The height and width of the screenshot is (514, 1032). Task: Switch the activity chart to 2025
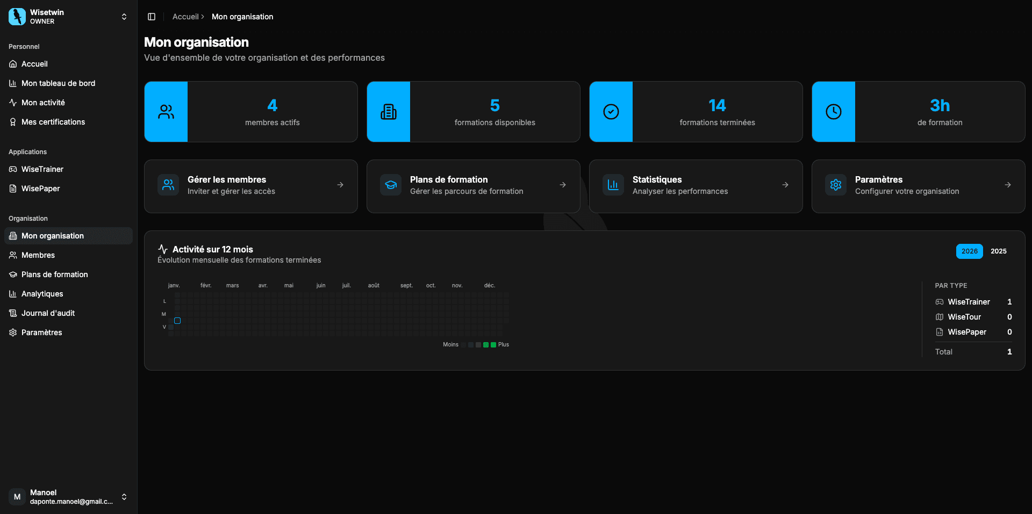coord(999,251)
